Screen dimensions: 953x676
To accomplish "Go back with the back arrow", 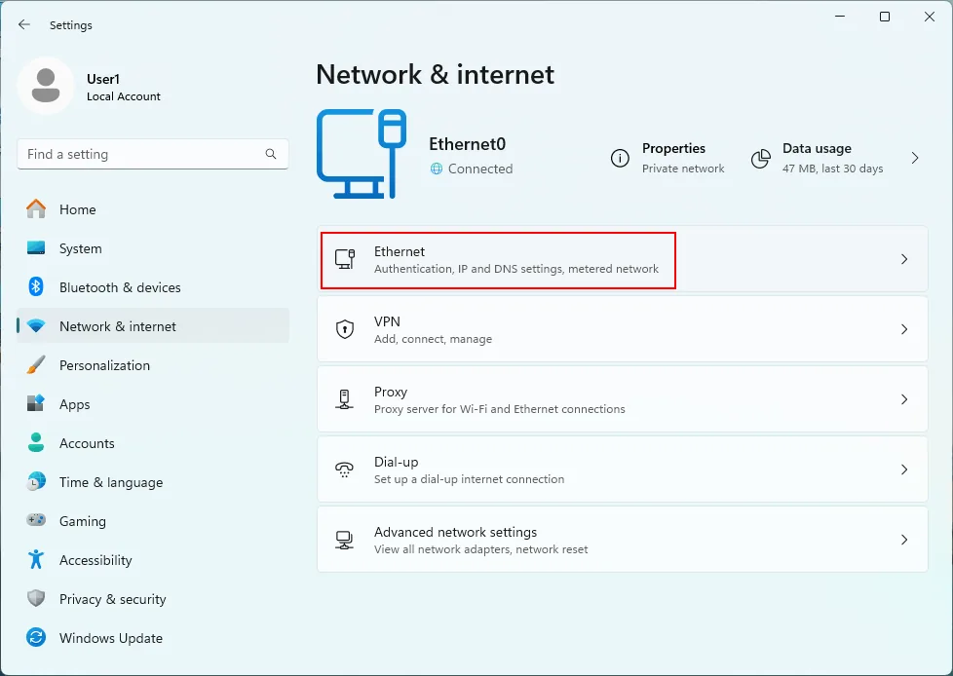I will coord(23,25).
